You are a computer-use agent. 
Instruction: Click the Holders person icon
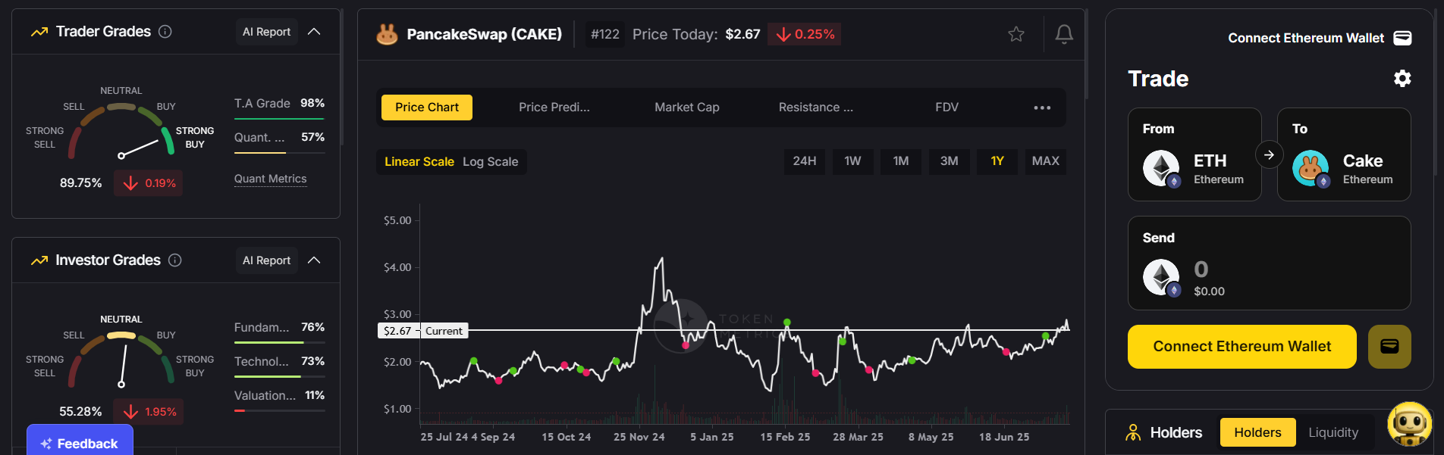tap(1133, 432)
